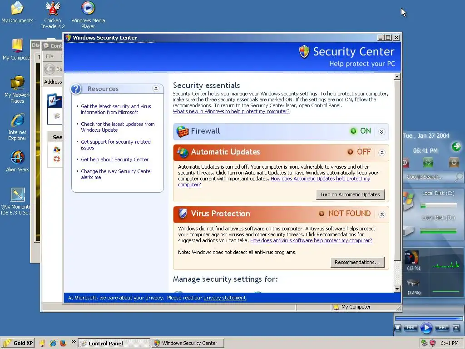Click the green arrow on sidebar widget
Viewport: 465px width, 349px height.
pos(456,146)
